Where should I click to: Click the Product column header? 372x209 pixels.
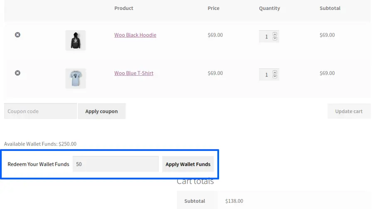coord(124,8)
